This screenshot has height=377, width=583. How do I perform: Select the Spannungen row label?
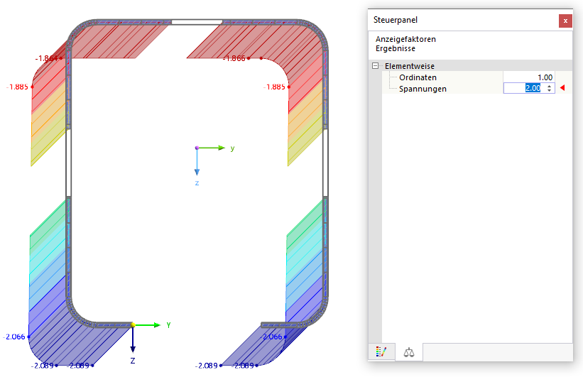pos(423,89)
